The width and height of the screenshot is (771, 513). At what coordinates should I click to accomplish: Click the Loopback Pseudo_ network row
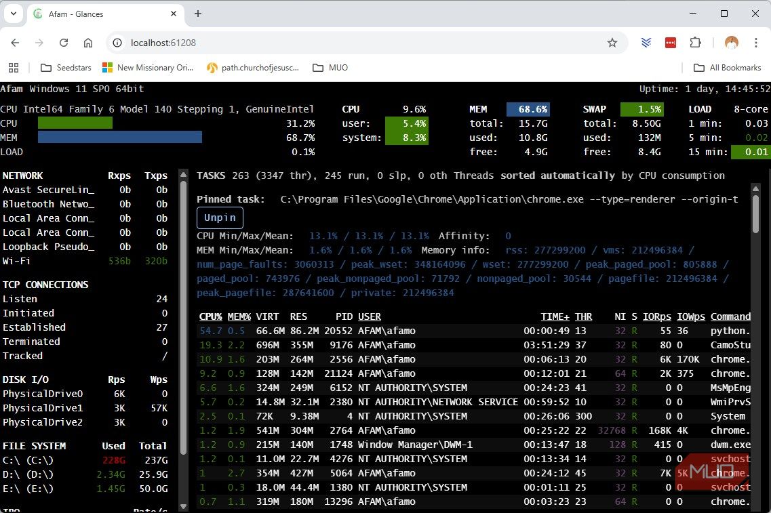[85, 247]
